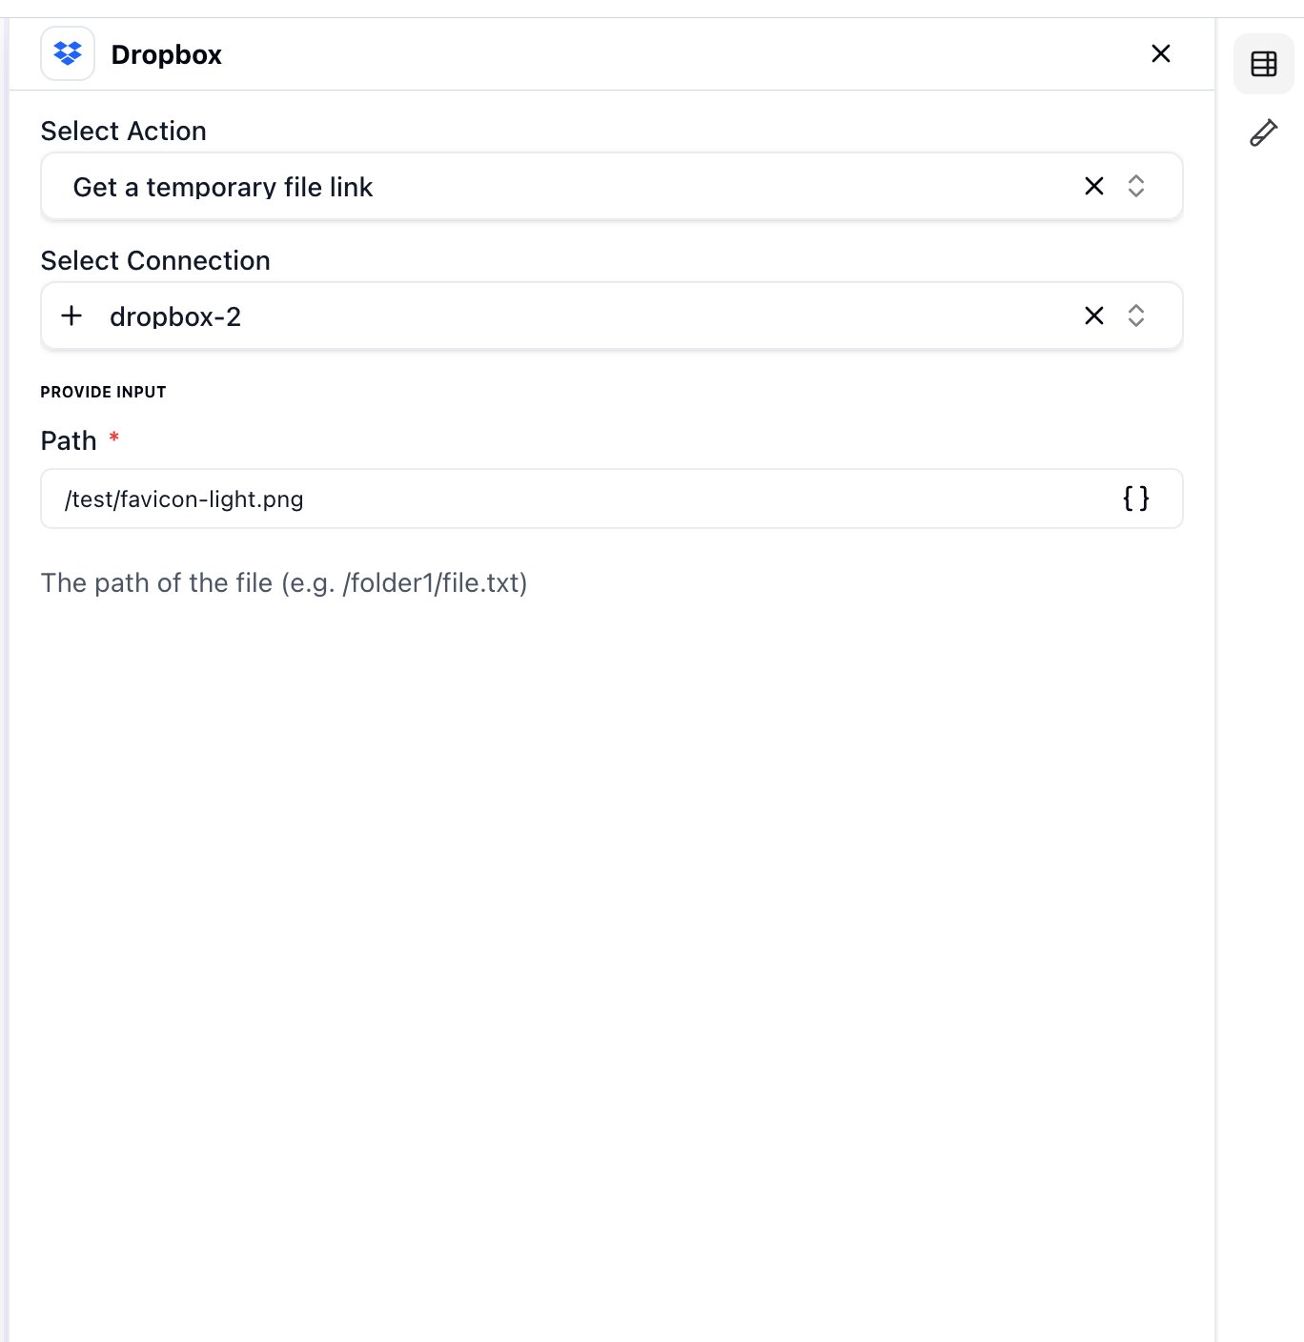Image resolution: width=1304 pixels, height=1342 pixels.
Task: Click the PROVIDE INPUT section label
Action: pyautogui.click(x=103, y=391)
